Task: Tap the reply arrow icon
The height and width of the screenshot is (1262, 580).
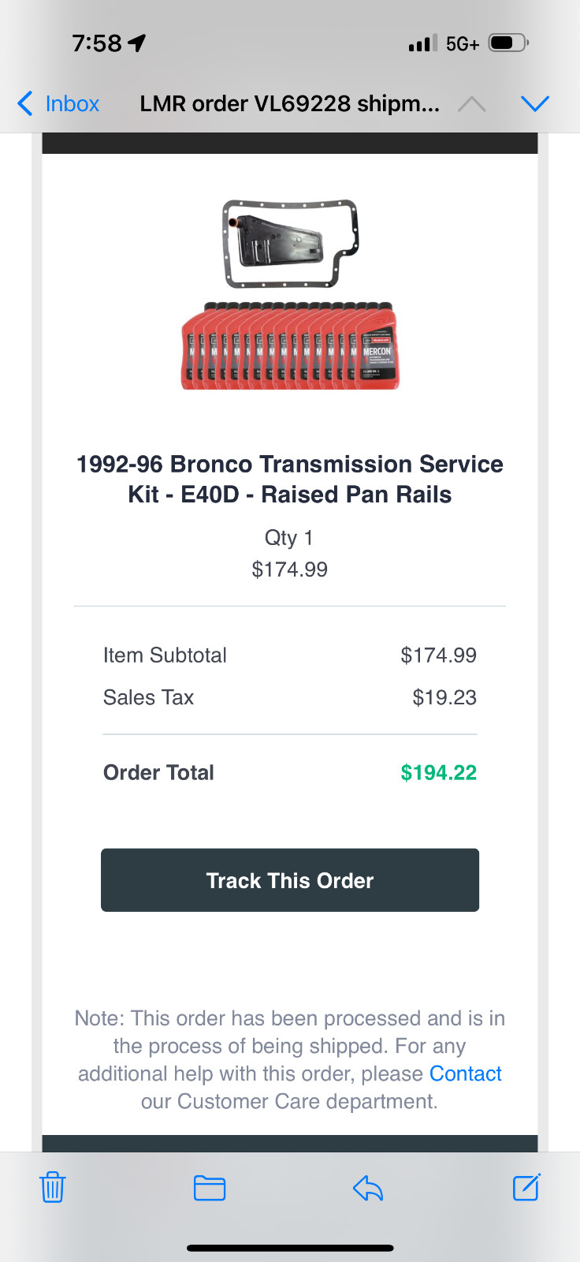Action: 367,1187
